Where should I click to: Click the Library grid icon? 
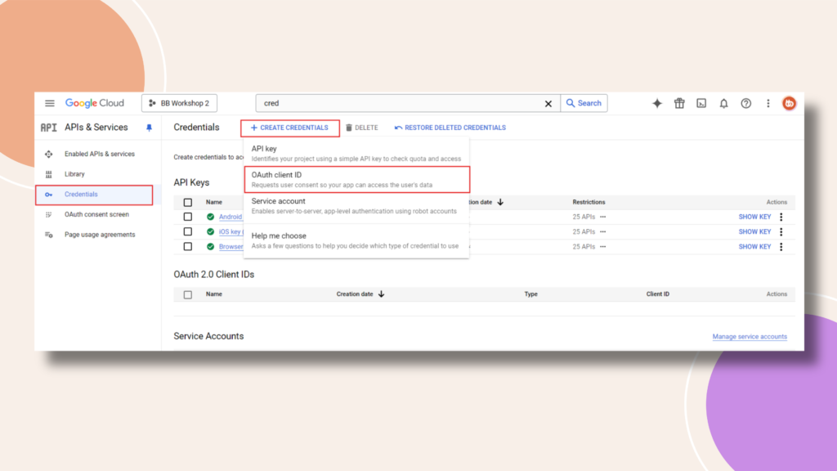tap(48, 174)
